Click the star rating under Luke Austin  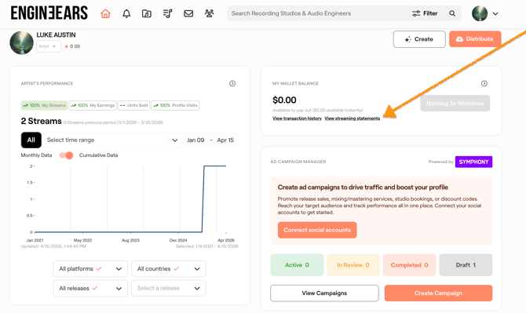pos(72,46)
